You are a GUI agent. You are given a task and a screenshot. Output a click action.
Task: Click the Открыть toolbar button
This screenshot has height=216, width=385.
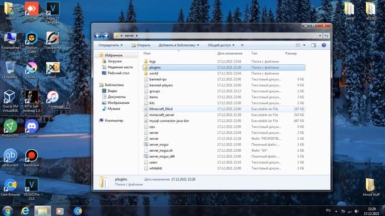coord(141,45)
